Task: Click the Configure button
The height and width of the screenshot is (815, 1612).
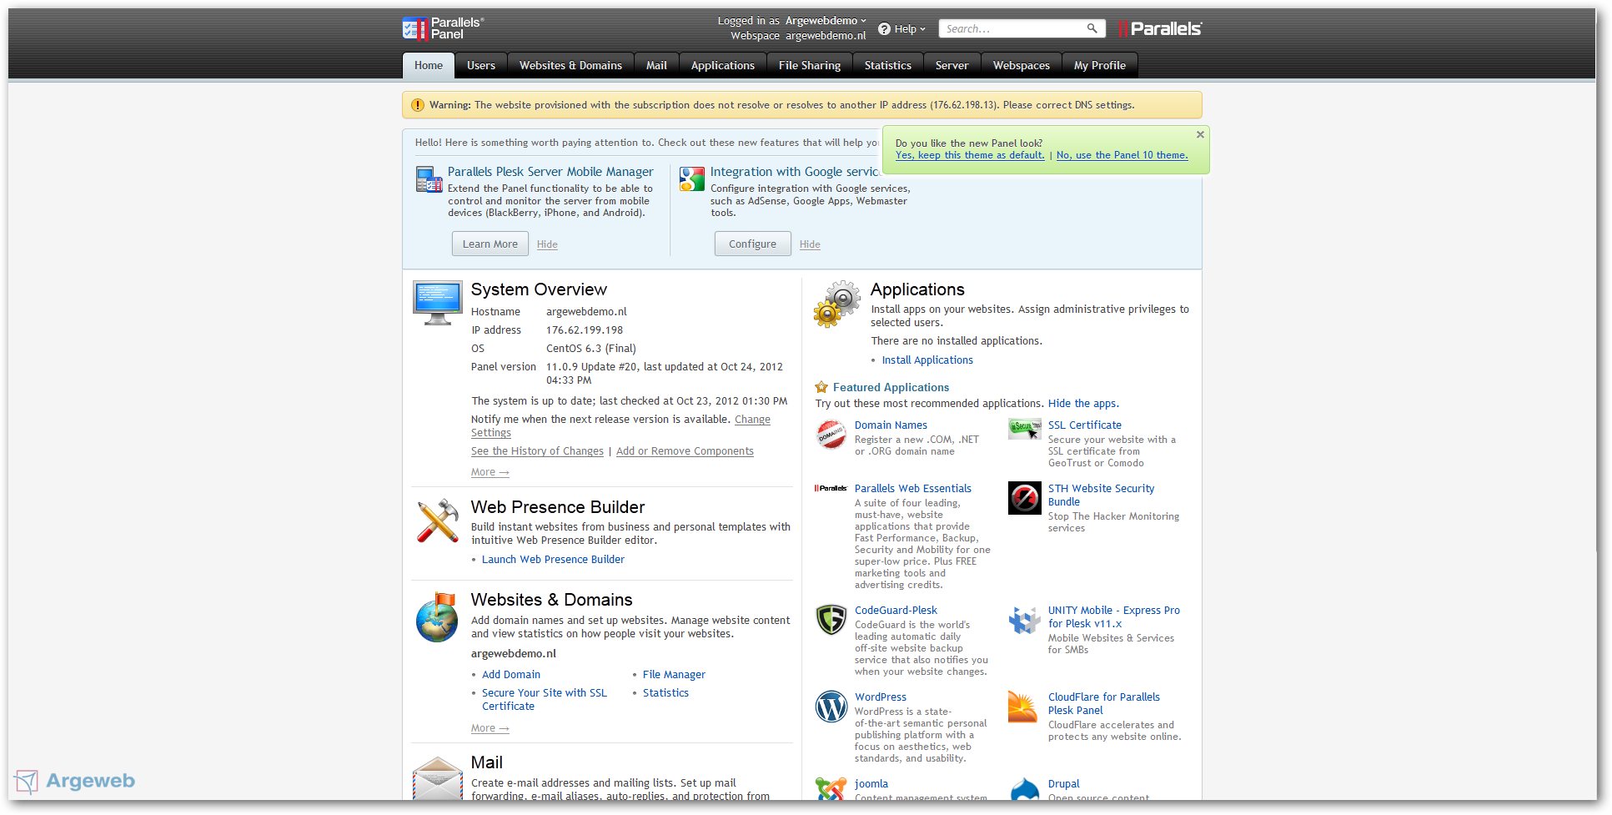Action: click(x=752, y=244)
